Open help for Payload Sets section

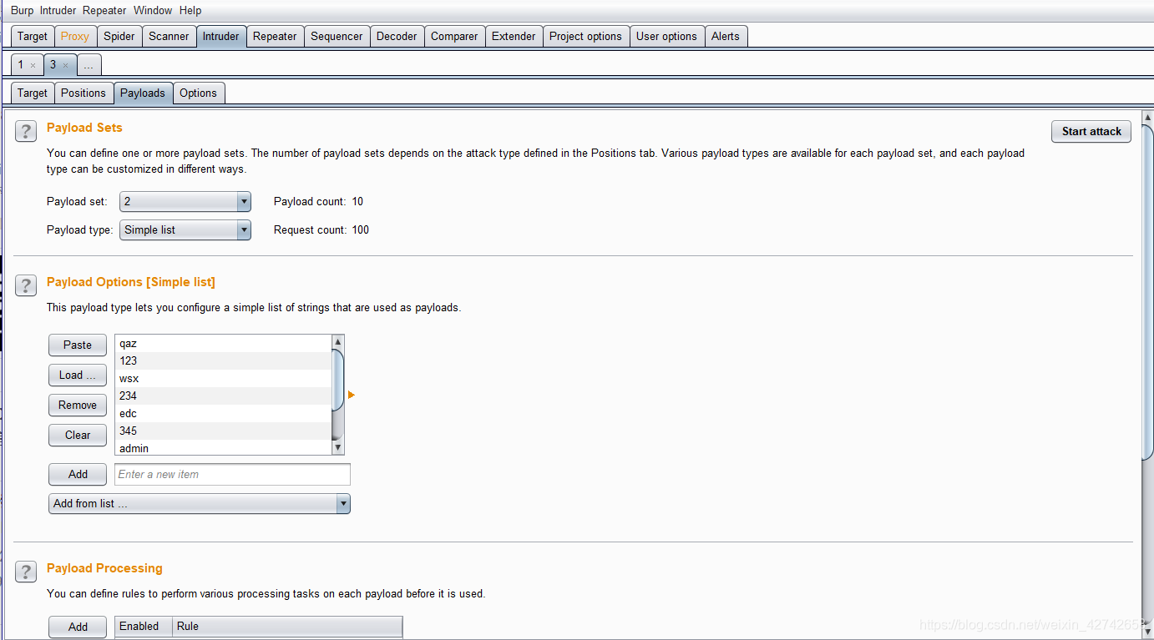tap(26, 131)
